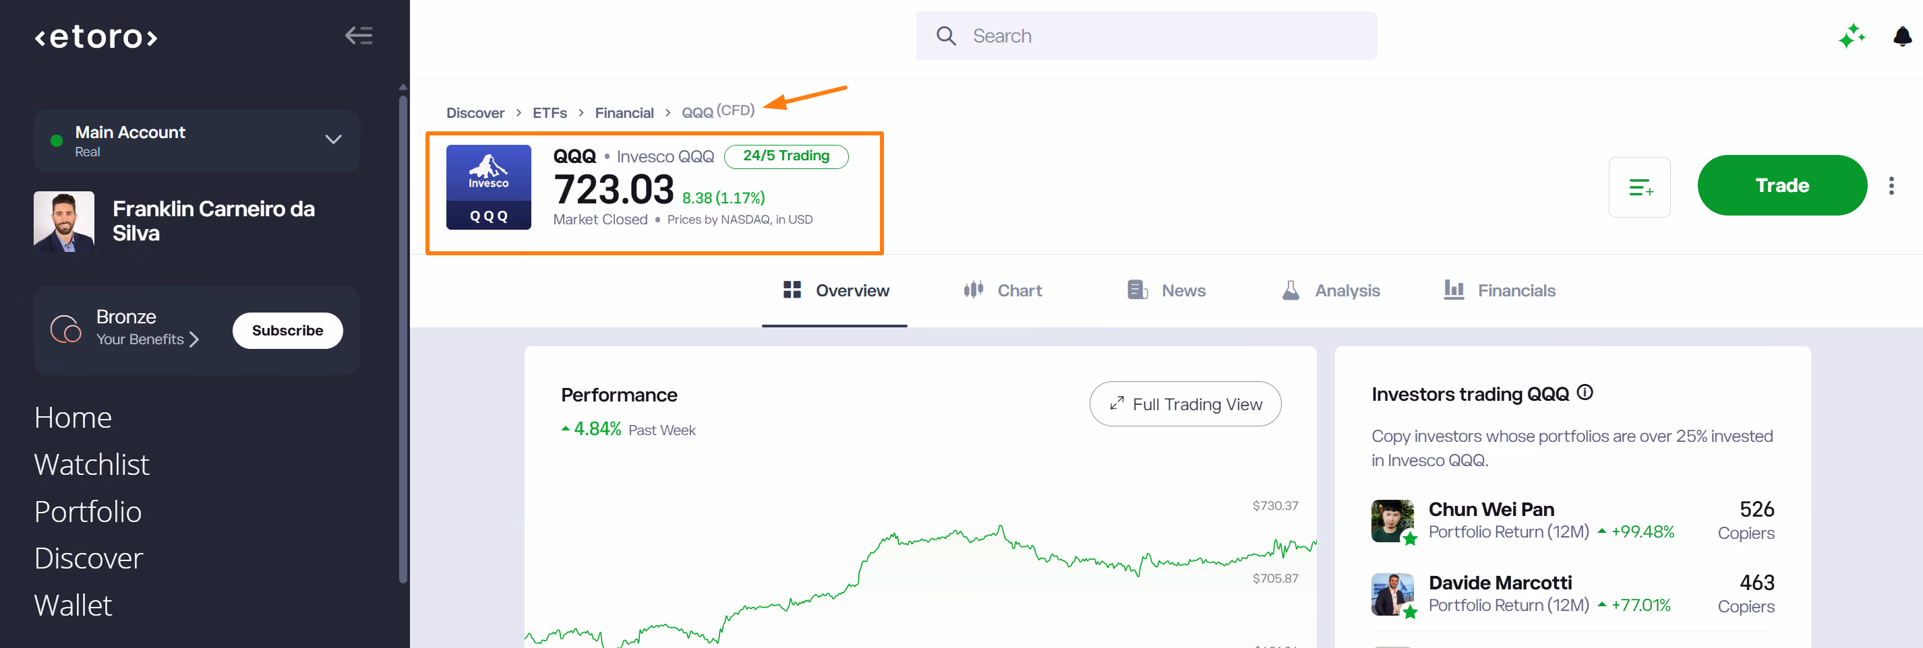The width and height of the screenshot is (1923, 648).
Task: Click Davide Marcotti's 463 Copiers count
Action: tap(1746, 593)
